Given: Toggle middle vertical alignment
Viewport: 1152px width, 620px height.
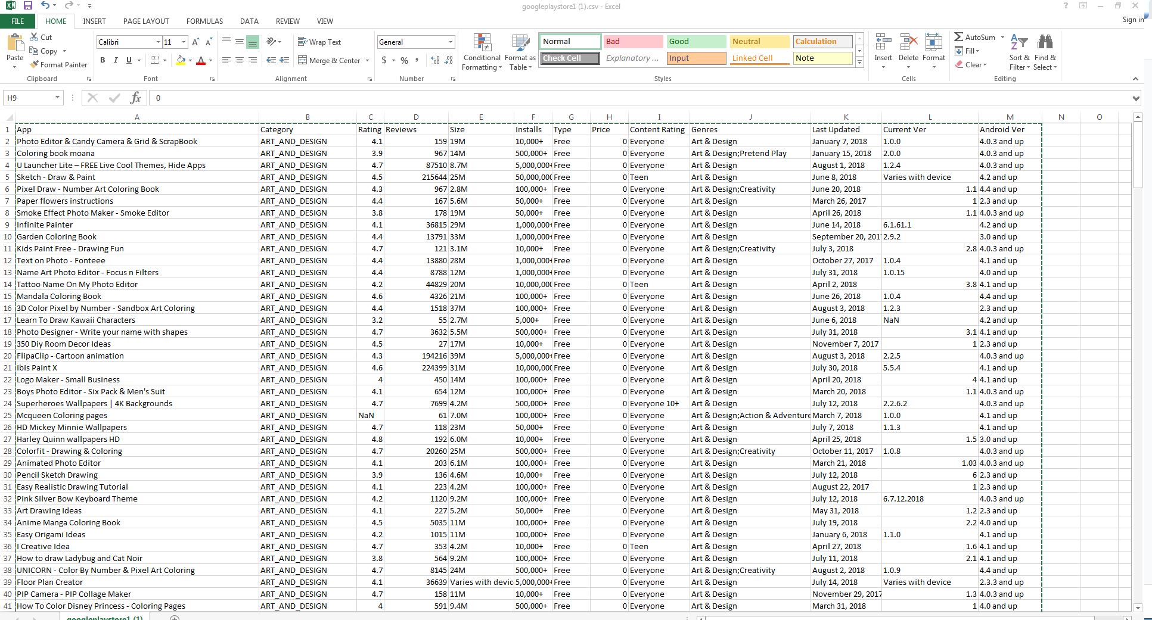Looking at the screenshot, I should pos(239,42).
